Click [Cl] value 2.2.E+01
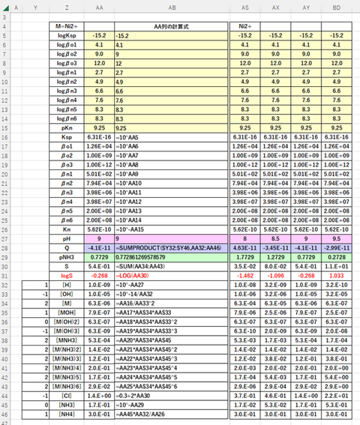The image size is (360, 425). click(x=337, y=396)
